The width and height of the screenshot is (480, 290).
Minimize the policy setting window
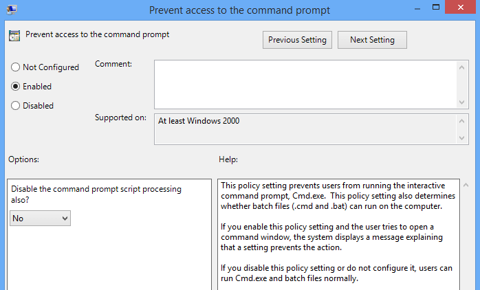tap(416, 10)
